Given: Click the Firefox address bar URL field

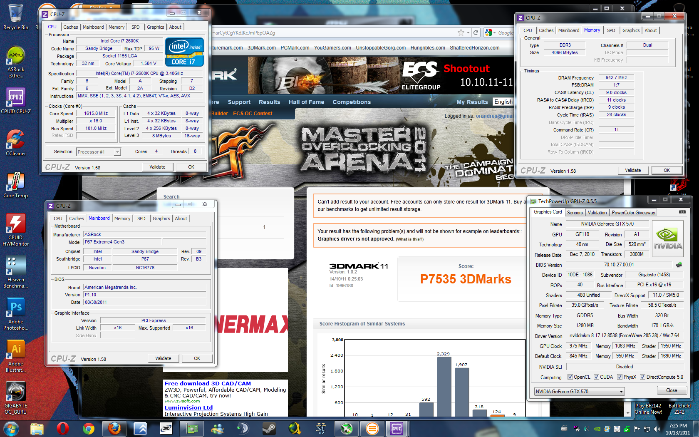Looking at the screenshot, I should 333,33.
